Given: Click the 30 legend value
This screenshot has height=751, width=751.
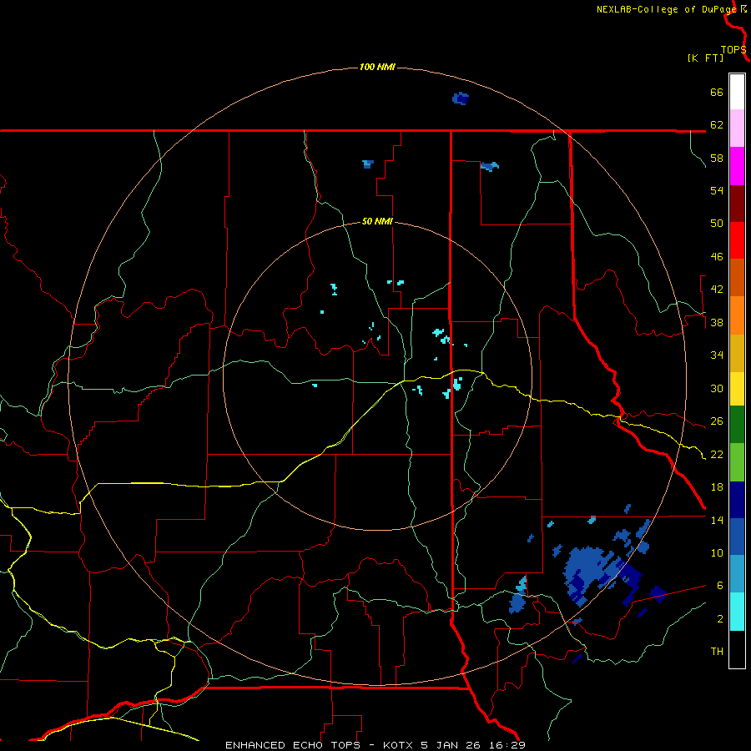Looking at the screenshot, I should pos(717,388).
